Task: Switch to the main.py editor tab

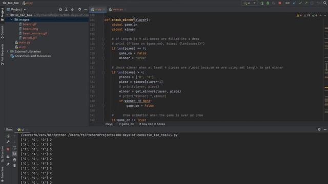Action: (x=117, y=10)
